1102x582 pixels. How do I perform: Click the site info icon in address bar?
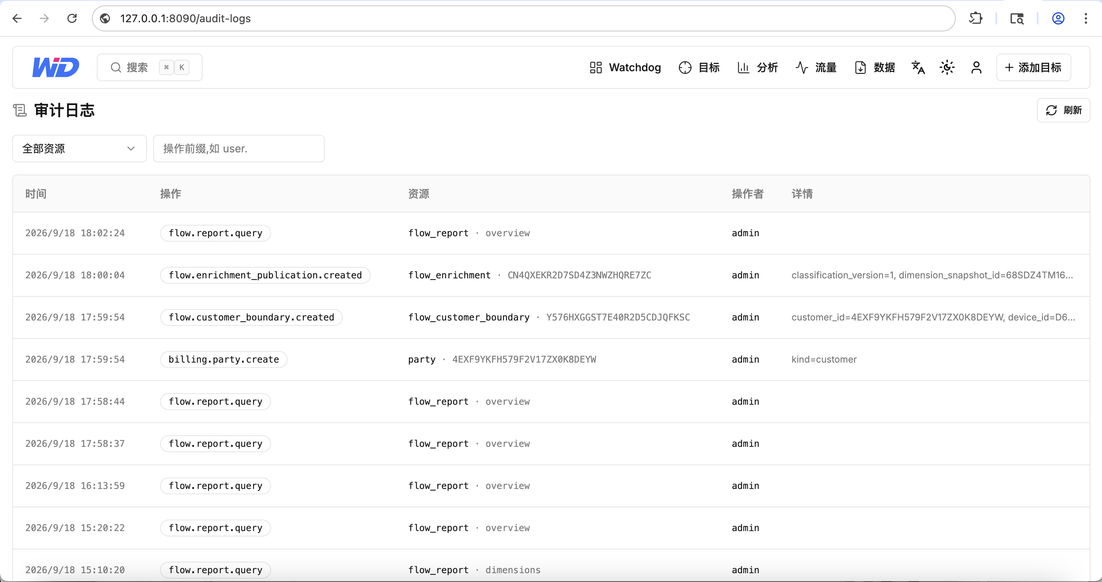(105, 18)
